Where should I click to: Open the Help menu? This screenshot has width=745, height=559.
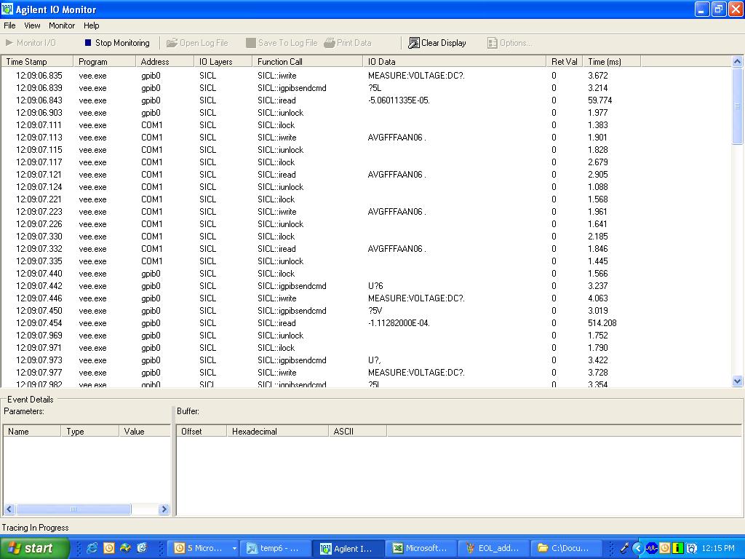92,25
